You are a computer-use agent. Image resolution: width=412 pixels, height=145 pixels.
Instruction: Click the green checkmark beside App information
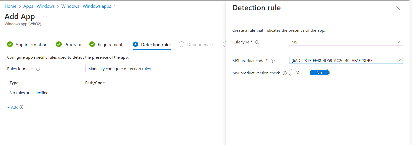tap(10, 44)
